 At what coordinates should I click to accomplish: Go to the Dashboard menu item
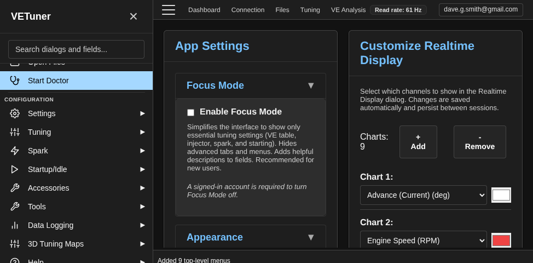[x=204, y=10]
